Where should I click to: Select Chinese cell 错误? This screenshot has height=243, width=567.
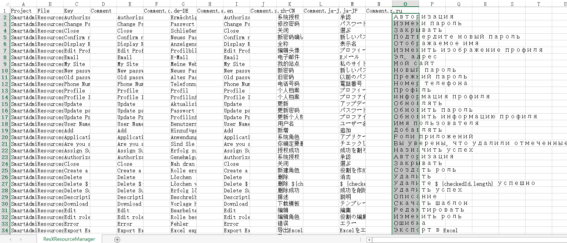click(x=290, y=224)
